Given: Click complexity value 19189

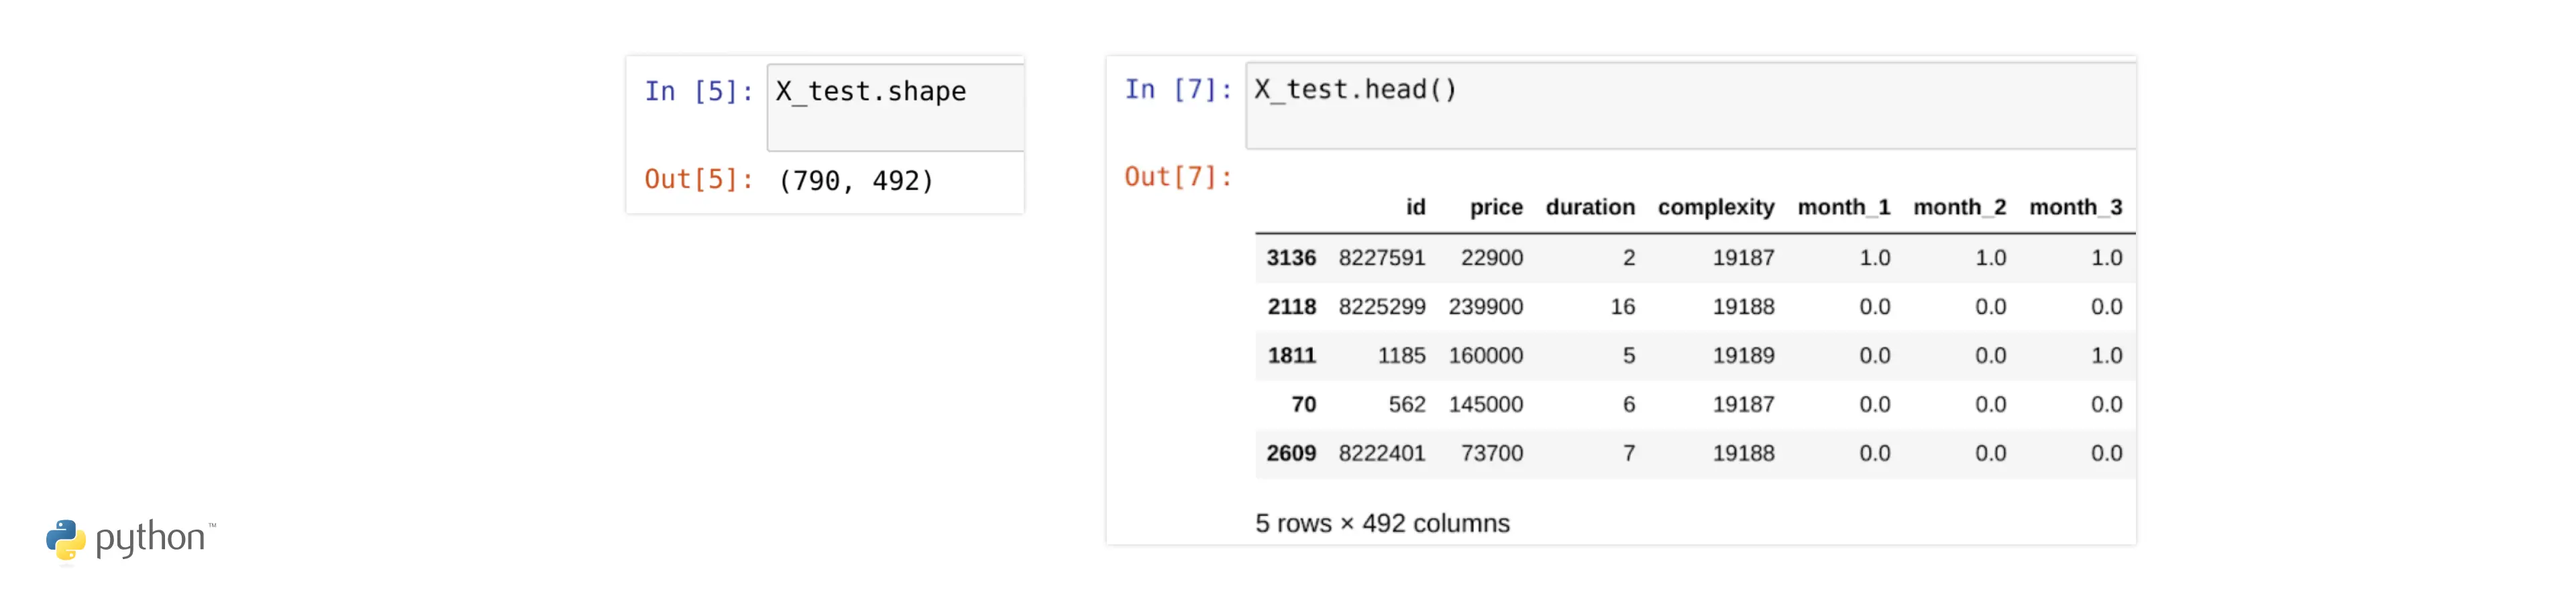Looking at the screenshot, I should [1743, 356].
